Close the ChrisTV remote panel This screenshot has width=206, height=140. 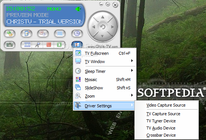(x=115, y=5)
